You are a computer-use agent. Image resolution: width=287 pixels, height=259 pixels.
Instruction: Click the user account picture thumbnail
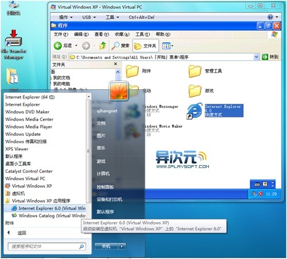pos(119,91)
